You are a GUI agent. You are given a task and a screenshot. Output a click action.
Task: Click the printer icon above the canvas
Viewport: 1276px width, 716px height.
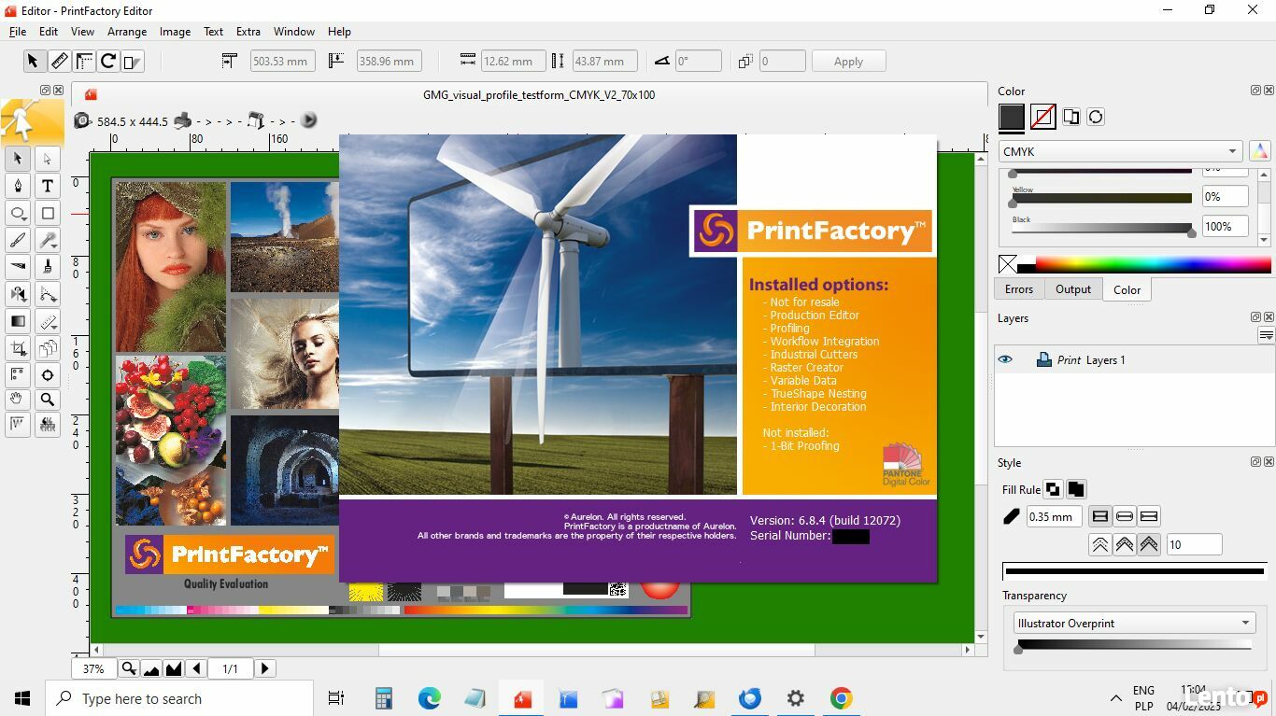tap(183, 120)
